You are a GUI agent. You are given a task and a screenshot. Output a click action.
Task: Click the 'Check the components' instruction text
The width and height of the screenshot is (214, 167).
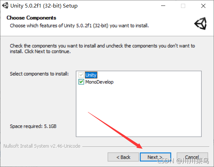pos(102,49)
